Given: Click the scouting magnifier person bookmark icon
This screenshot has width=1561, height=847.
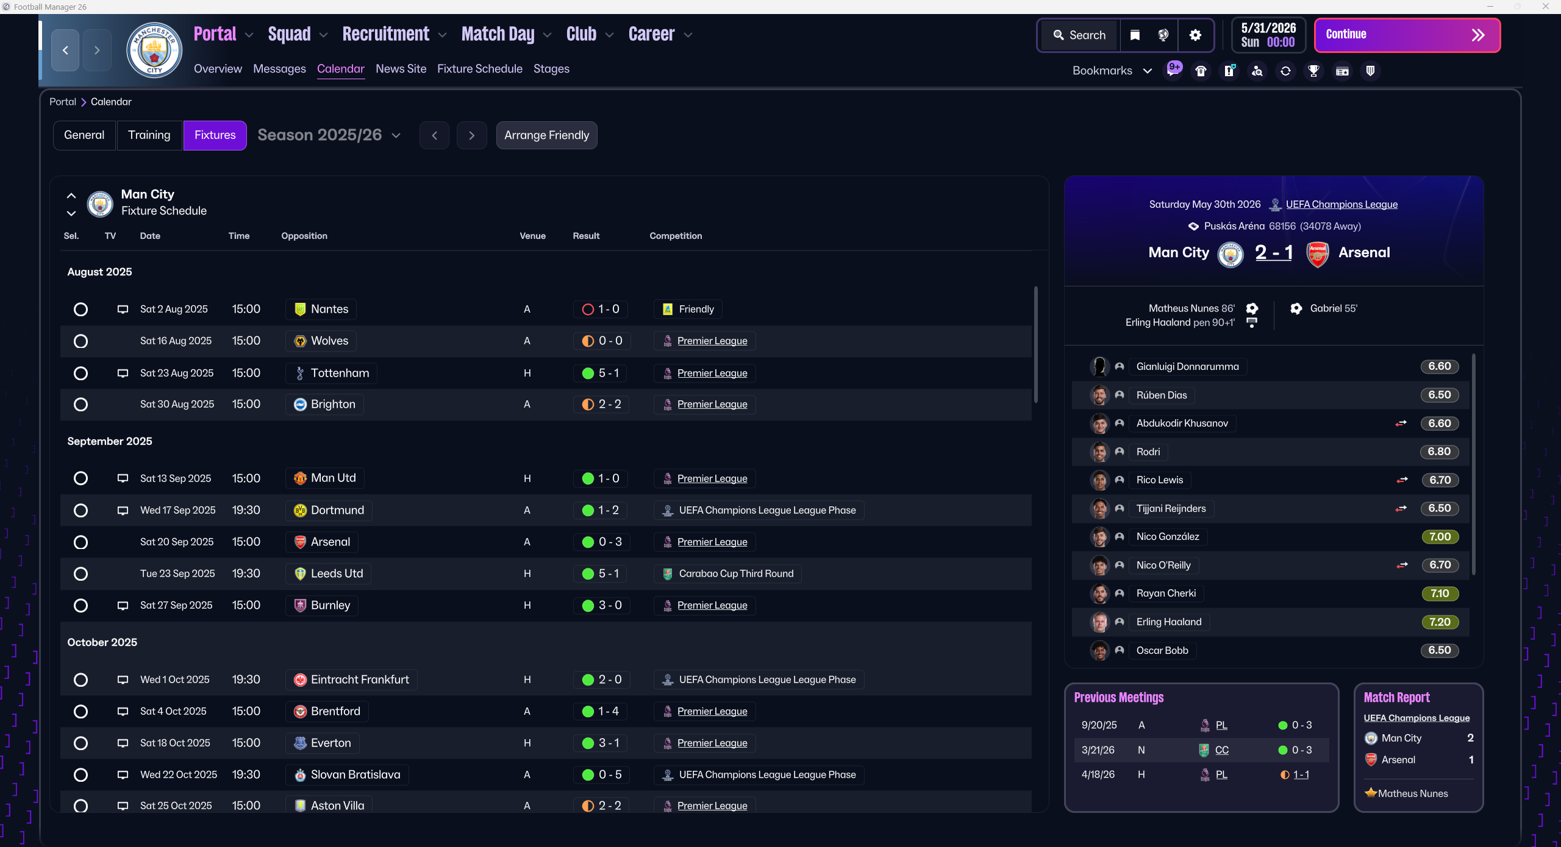Looking at the screenshot, I should click(1257, 71).
